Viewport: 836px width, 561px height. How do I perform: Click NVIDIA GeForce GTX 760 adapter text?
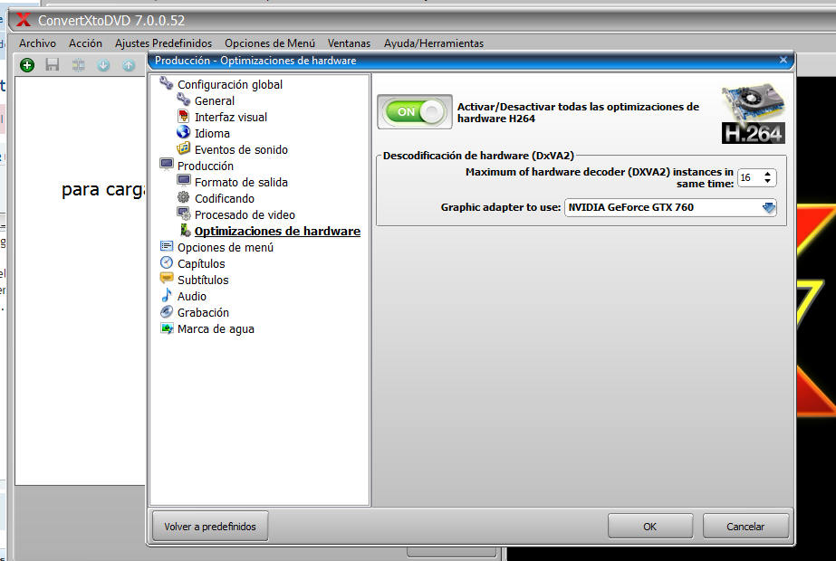tap(630, 207)
